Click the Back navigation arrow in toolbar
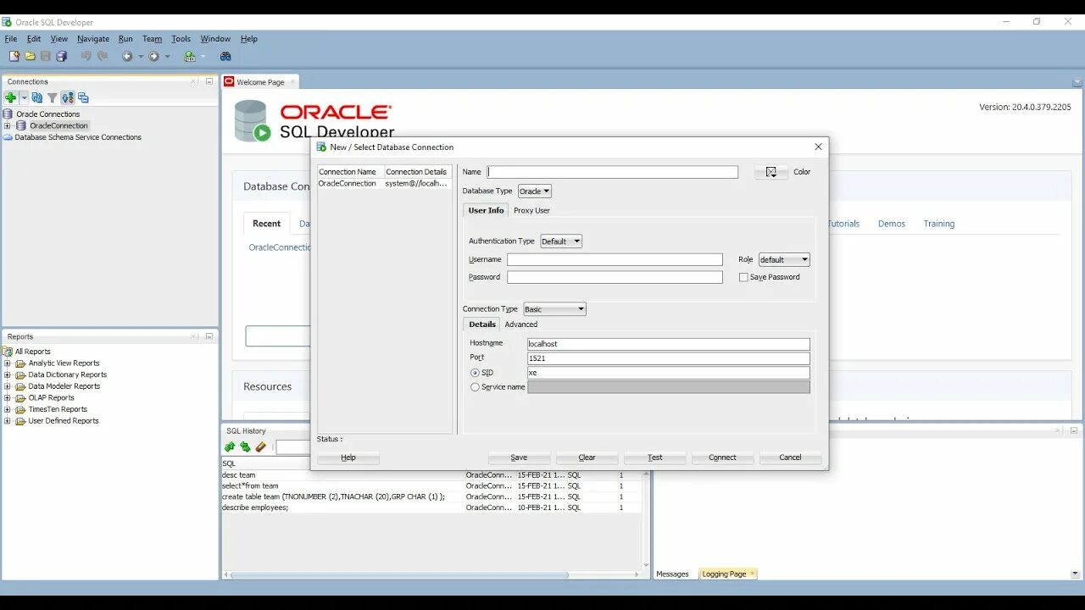 click(x=126, y=56)
